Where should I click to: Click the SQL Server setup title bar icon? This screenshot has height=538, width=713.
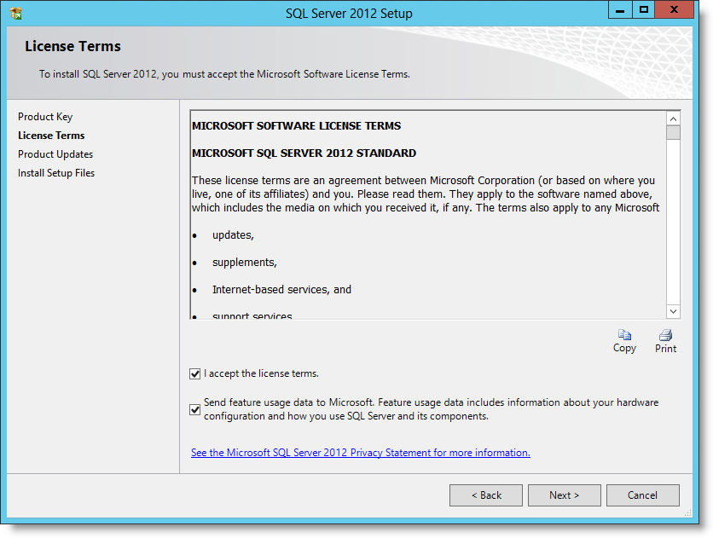tap(16, 13)
